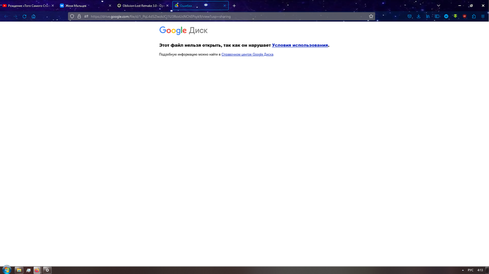
Task: Close the Oblivion Lost Remake tab
Action: [167, 5]
